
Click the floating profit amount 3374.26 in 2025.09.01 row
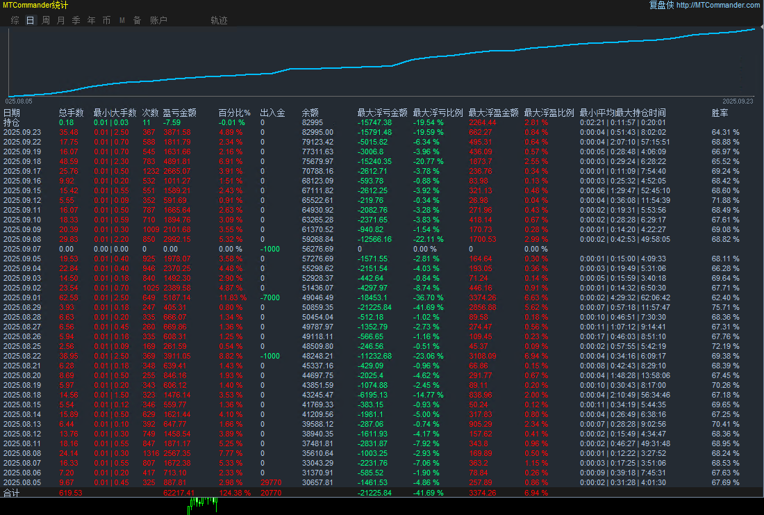coord(483,297)
